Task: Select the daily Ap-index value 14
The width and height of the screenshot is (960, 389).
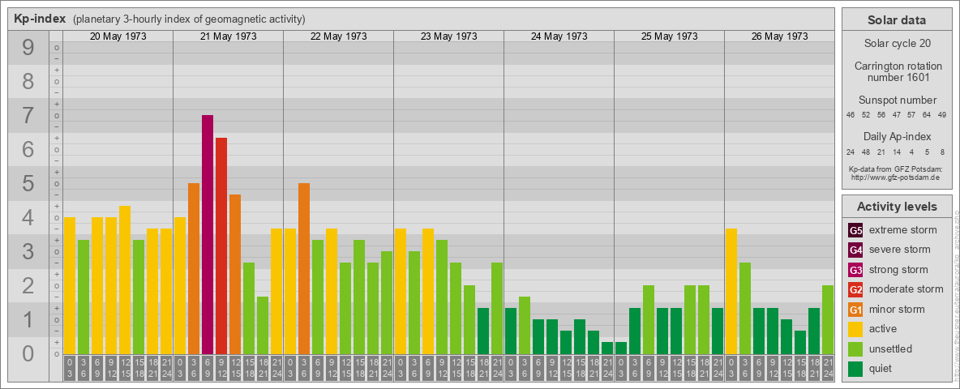Action: coord(896,152)
